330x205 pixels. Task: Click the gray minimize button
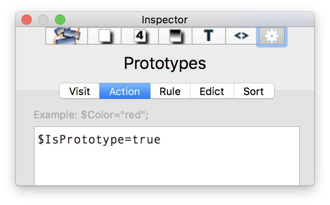click(x=43, y=20)
